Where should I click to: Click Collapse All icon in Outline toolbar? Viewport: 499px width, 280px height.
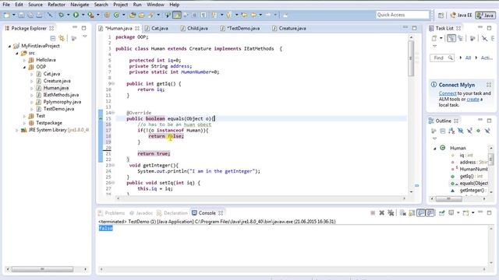(443, 131)
